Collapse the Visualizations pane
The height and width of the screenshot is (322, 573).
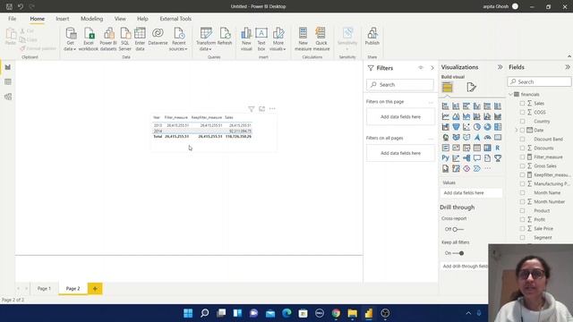[x=500, y=67]
